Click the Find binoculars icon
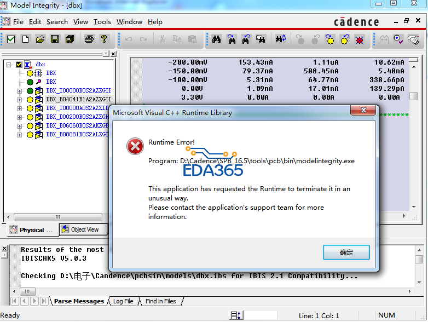Image resolution: width=428 pixels, height=322 pixels. (x=216, y=39)
